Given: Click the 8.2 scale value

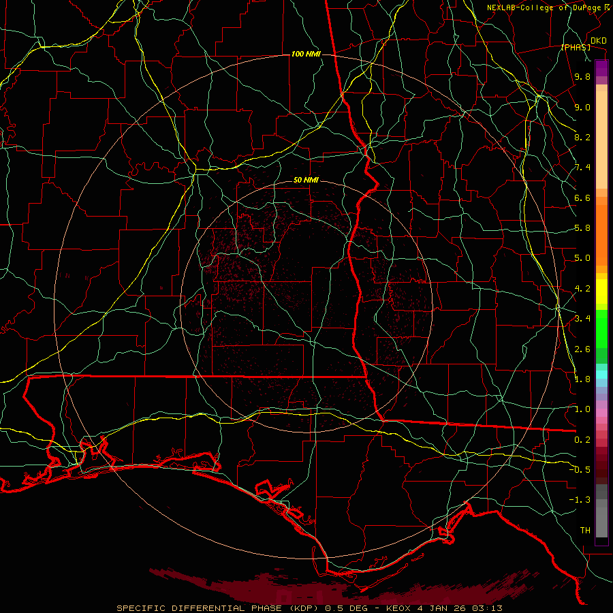Looking at the screenshot, I should (x=582, y=137).
